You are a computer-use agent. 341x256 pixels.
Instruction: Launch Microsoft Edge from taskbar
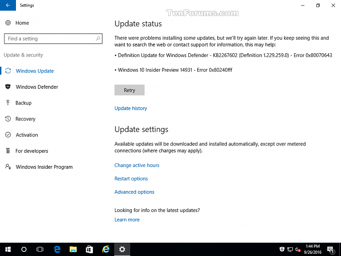point(57,250)
